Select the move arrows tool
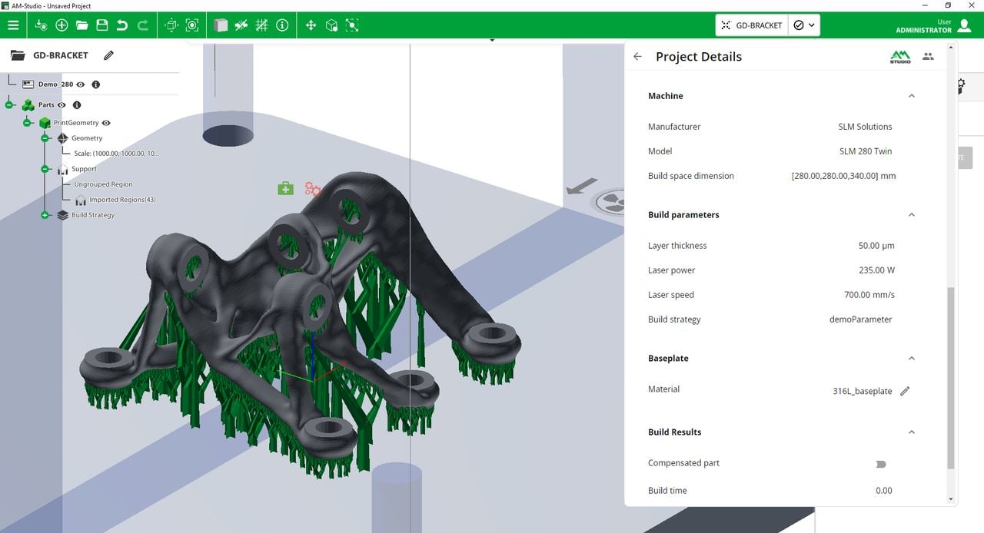The image size is (984, 533). pos(311,25)
